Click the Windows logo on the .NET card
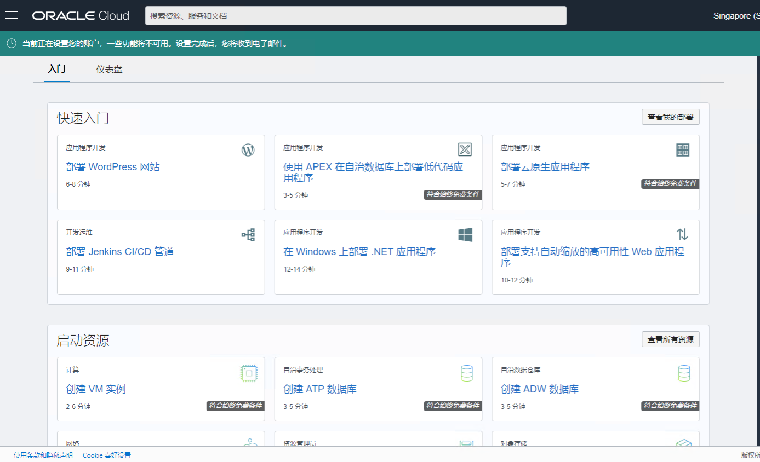The height and width of the screenshot is (462, 760). point(465,235)
